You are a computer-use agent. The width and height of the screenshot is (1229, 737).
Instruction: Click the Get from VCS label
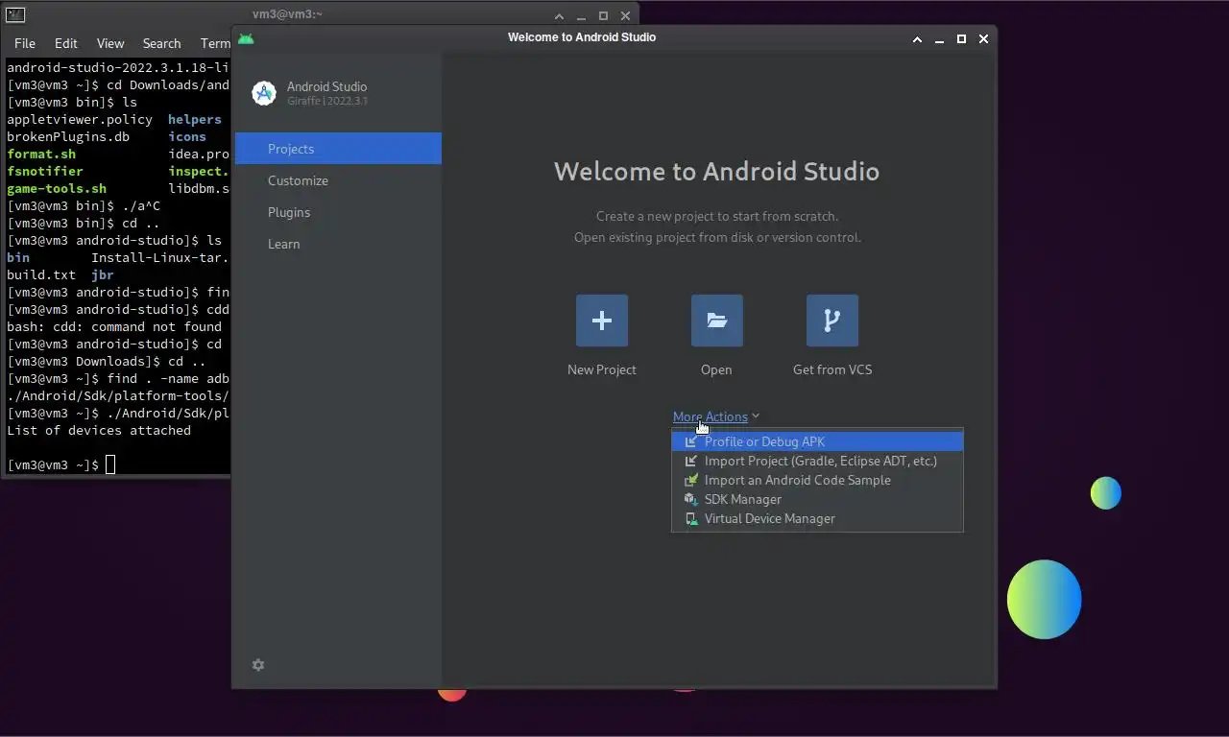[832, 369]
